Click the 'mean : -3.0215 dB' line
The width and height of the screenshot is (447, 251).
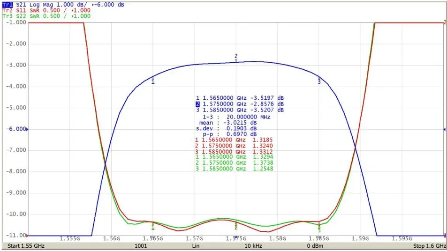click(228, 123)
